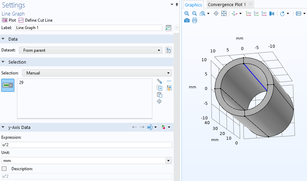Toggle the active selection switch
Viewport: 307px width, 181px height.
click(8, 85)
